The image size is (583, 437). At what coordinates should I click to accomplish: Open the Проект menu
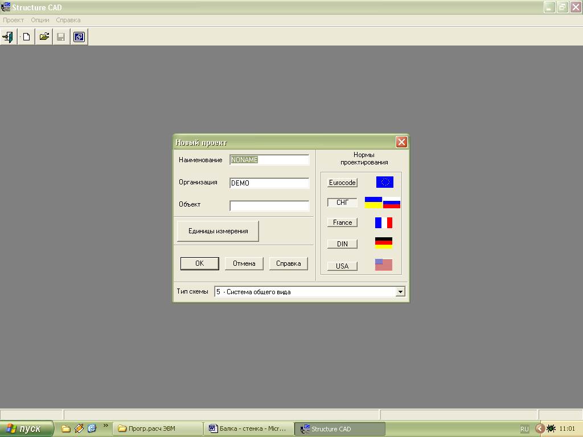coord(14,20)
